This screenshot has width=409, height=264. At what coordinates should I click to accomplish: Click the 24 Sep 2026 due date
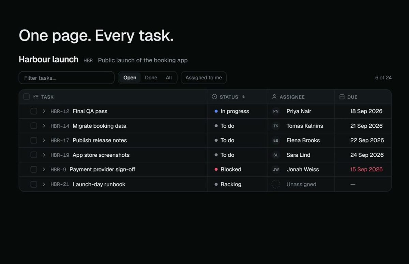tap(367, 155)
